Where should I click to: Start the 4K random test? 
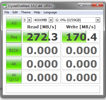pos(14,64)
